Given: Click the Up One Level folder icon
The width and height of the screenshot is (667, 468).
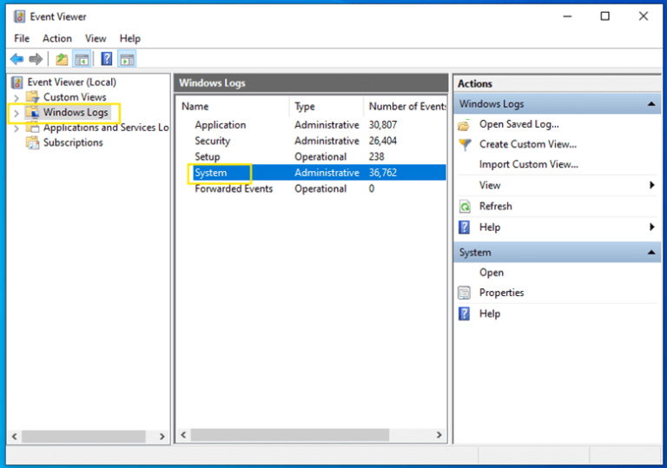Looking at the screenshot, I should (62, 59).
